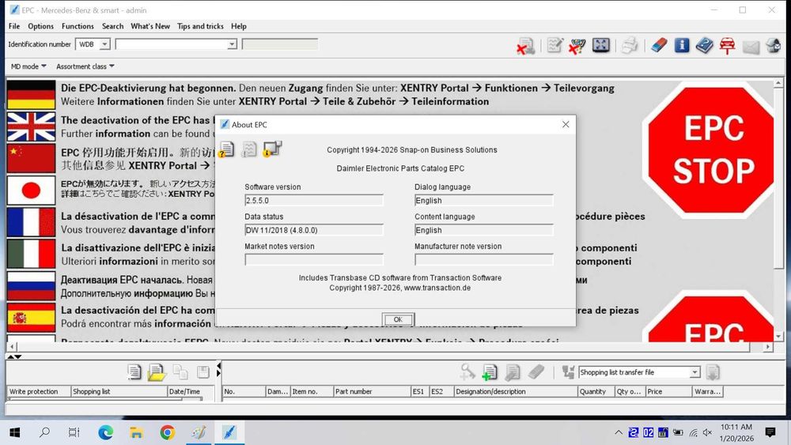This screenshot has width=791, height=445.
Task: Click the Designation/description column header
Action: click(x=515, y=391)
